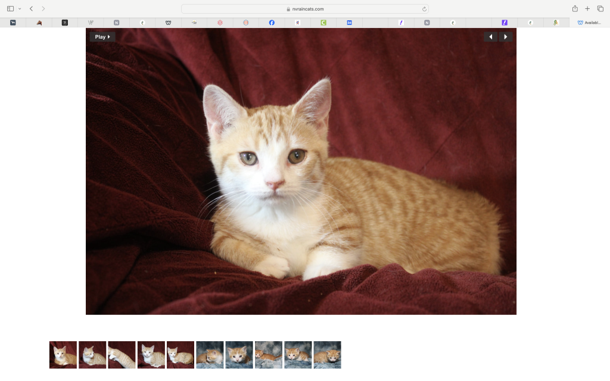Select the first kitten thumbnail in the strip
The width and height of the screenshot is (610, 381).
click(63, 355)
